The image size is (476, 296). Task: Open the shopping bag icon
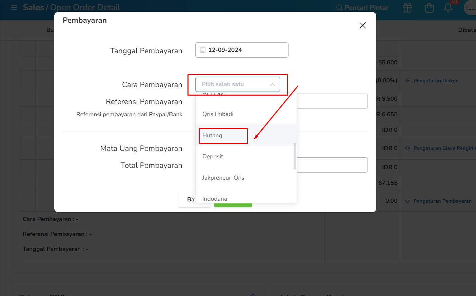pyautogui.click(x=429, y=7)
